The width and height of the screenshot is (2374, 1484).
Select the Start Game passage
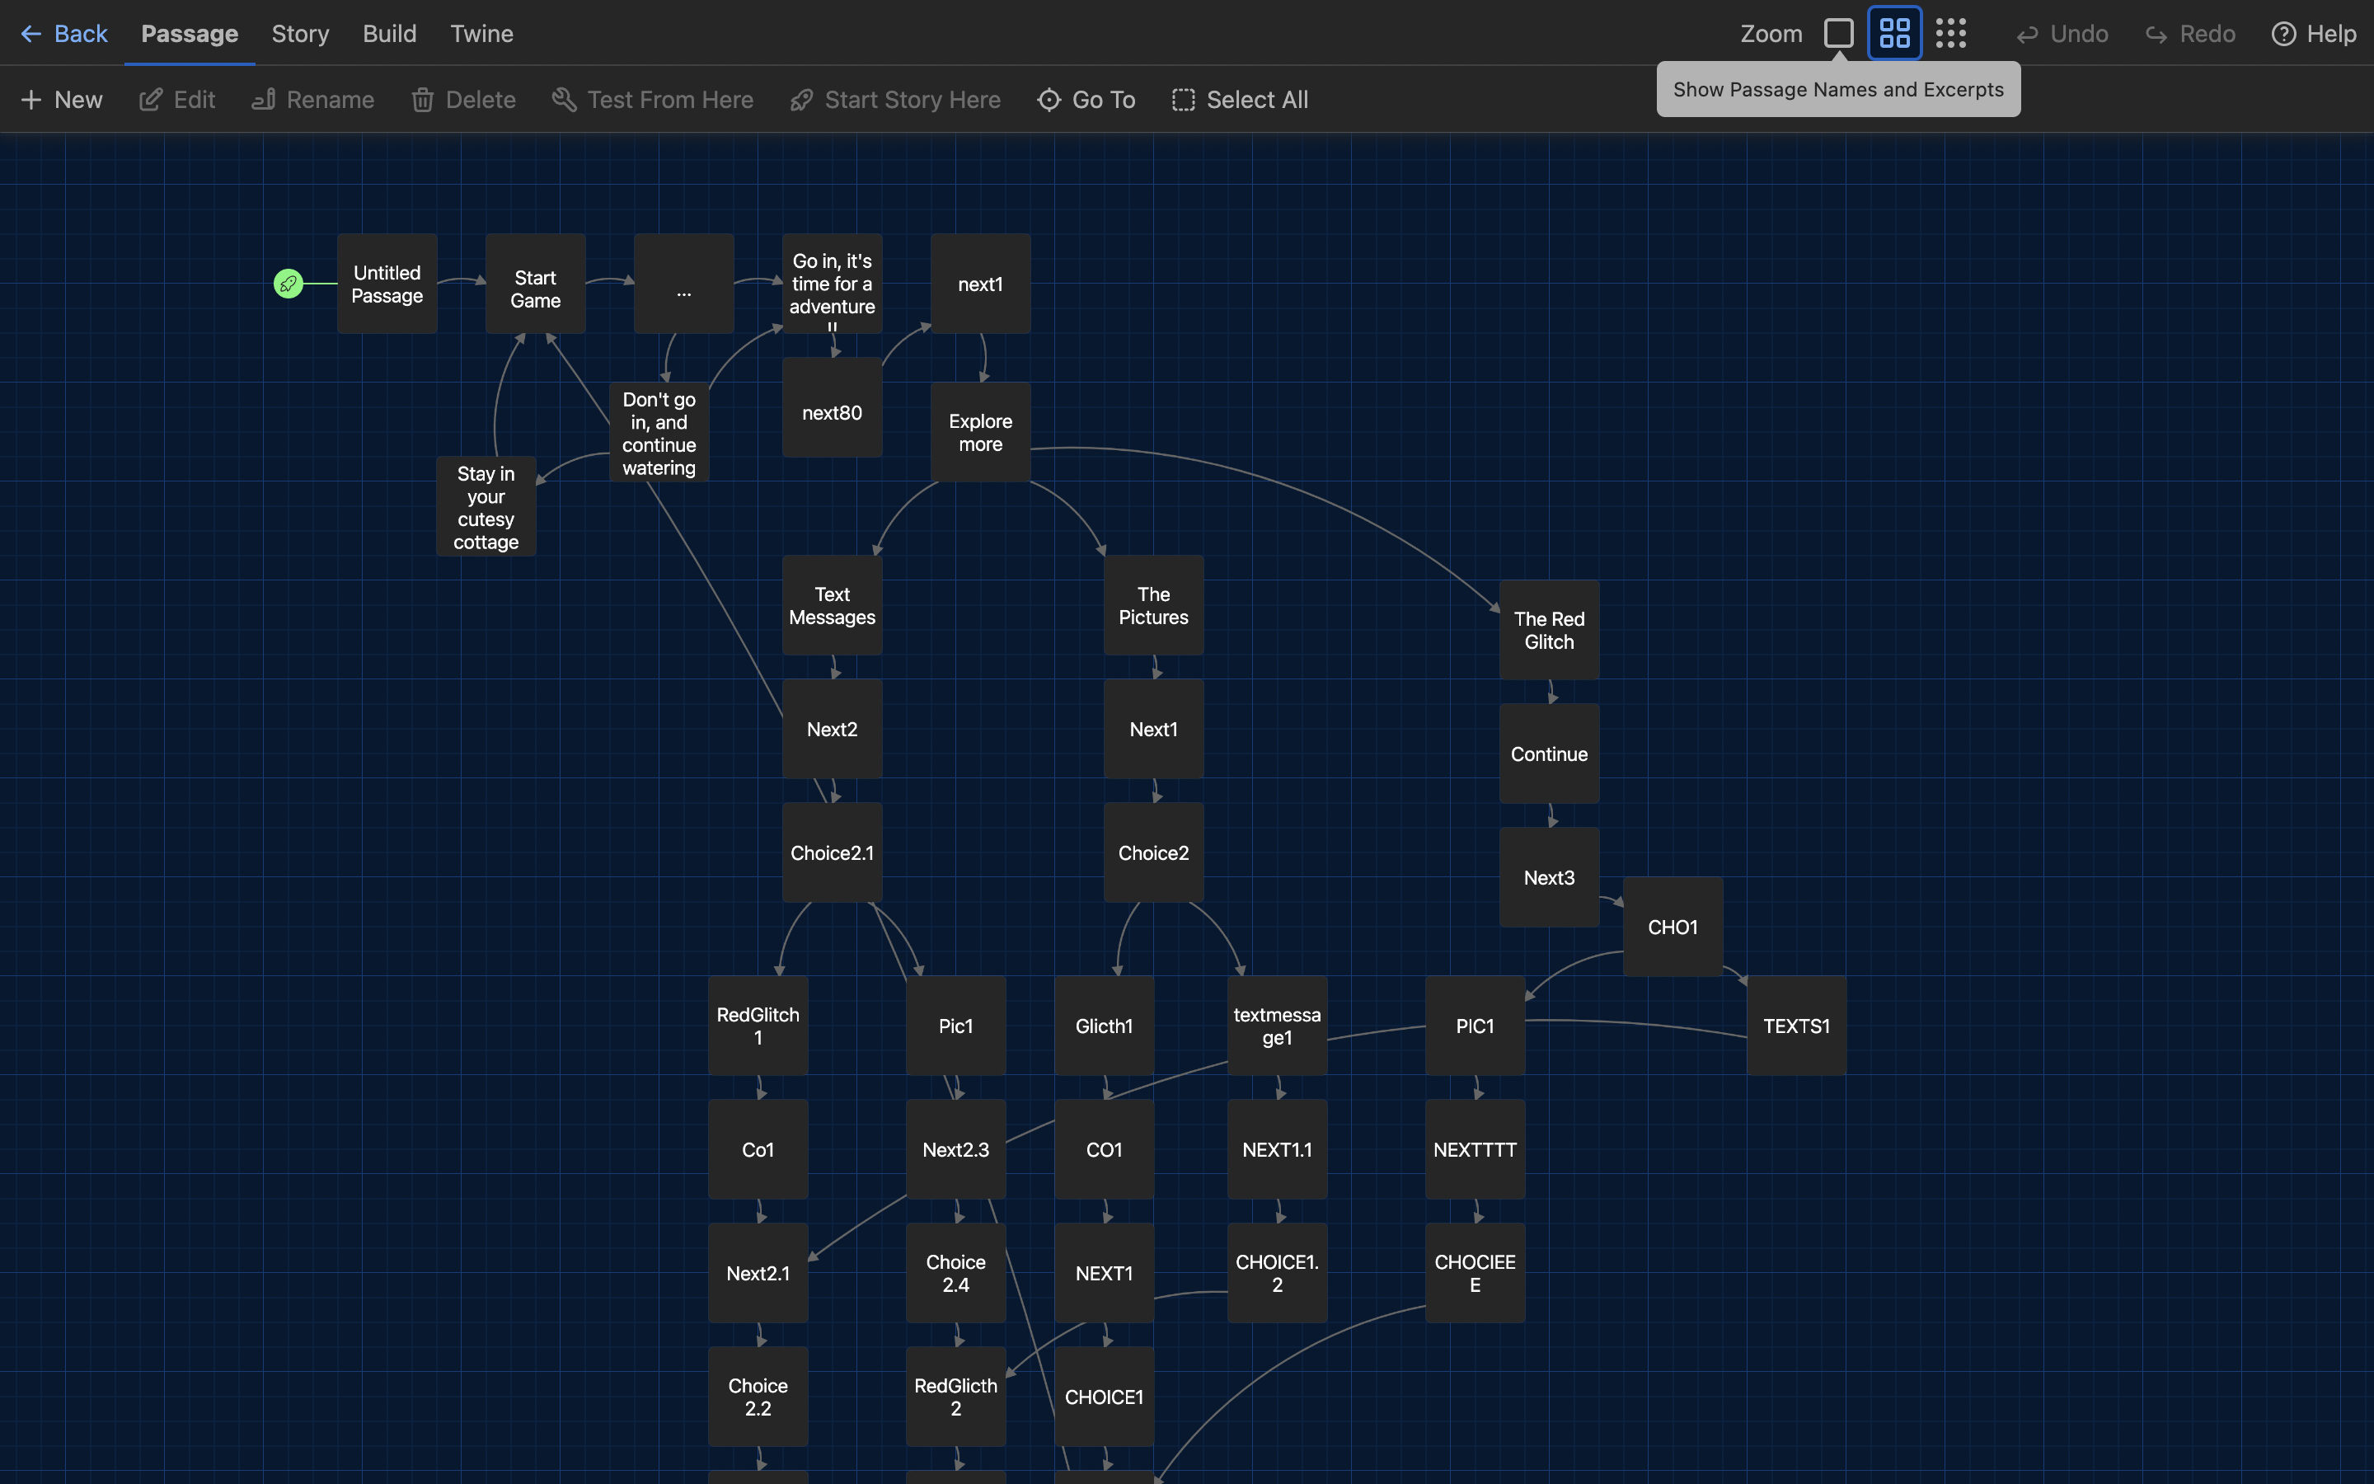(x=535, y=284)
